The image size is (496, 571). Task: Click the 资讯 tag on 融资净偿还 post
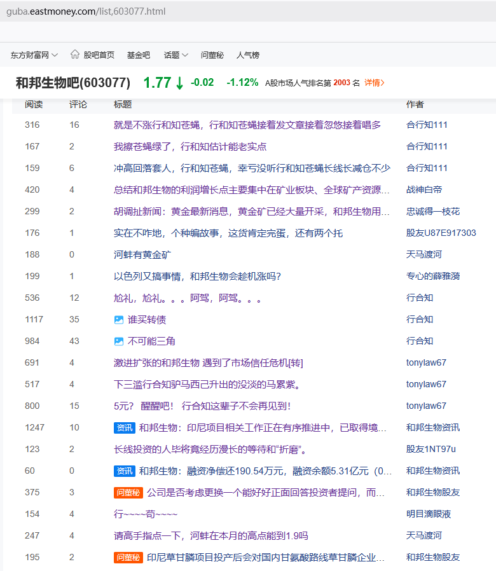point(125,471)
